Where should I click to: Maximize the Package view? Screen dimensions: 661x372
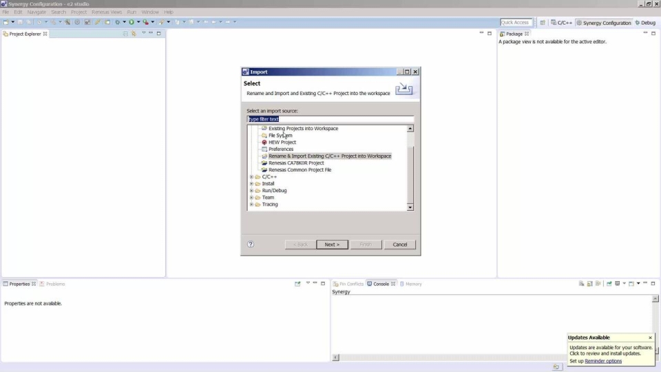[653, 33]
